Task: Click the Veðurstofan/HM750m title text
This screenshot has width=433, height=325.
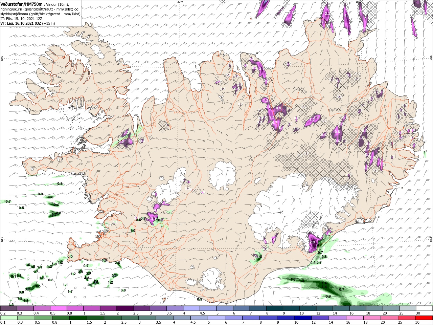Action: pyautogui.click(x=21, y=4)
